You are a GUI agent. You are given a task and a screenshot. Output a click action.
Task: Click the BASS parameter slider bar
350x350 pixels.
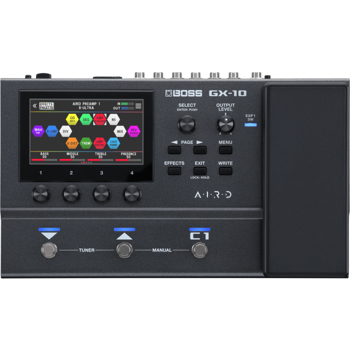tap(44, 160)
